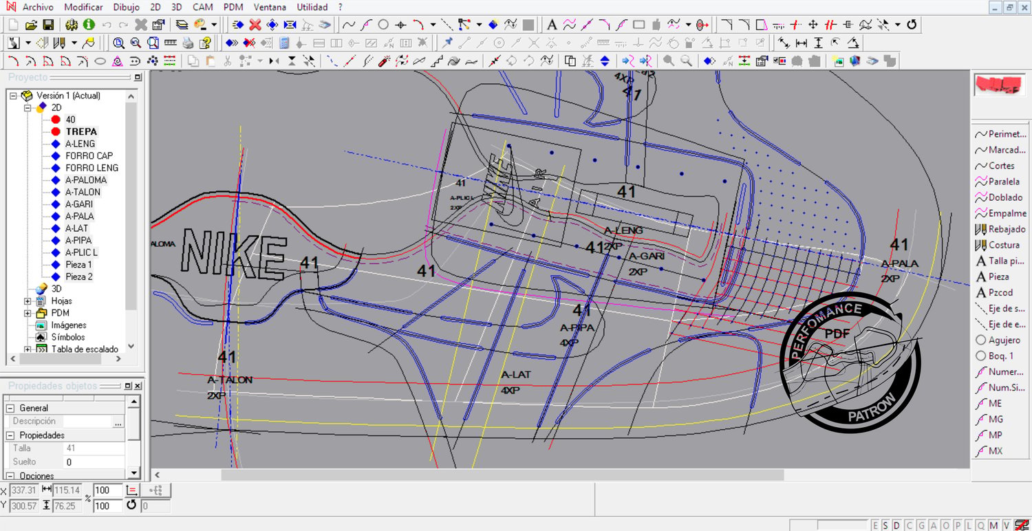Screen dimensions: 1032x531
Task: Click the top percent scale field showing 100
Action: click(107, 490)
